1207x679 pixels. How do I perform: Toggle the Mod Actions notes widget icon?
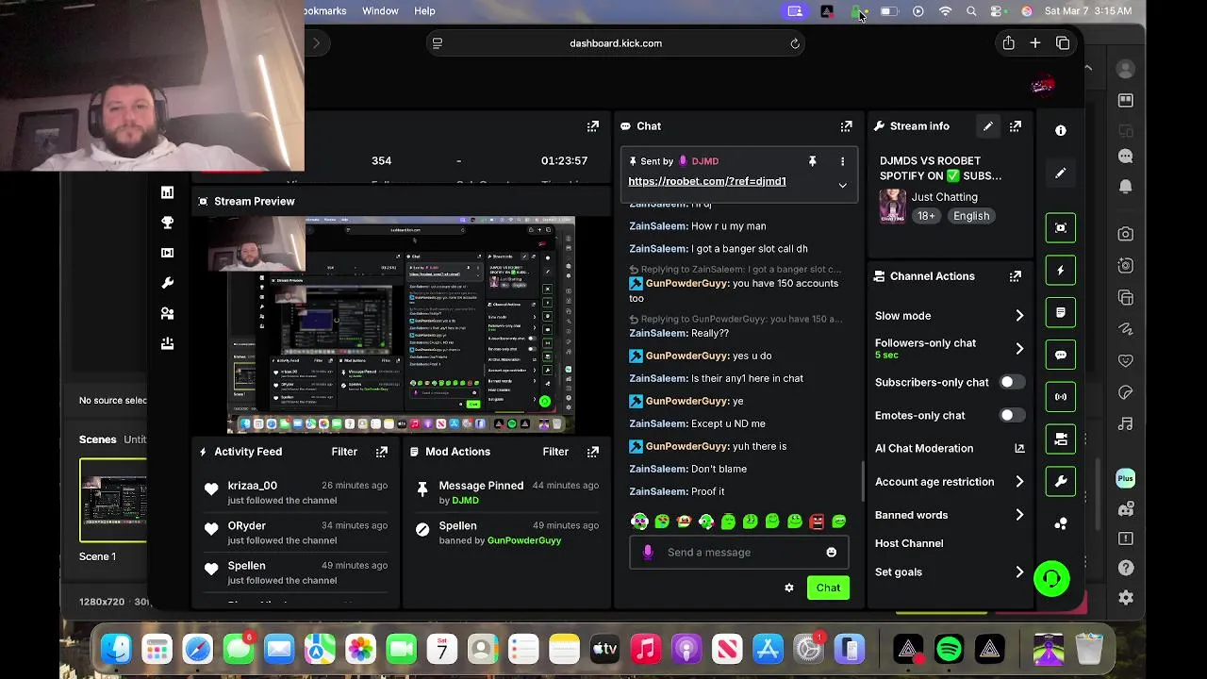[x=1061, y=312]
